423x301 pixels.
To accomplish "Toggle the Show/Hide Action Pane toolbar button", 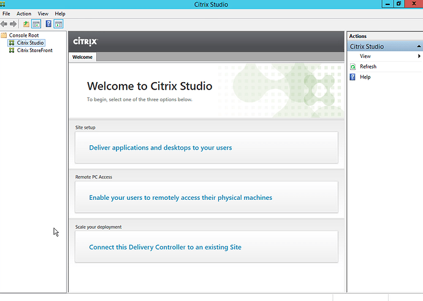I will point(59,24).
